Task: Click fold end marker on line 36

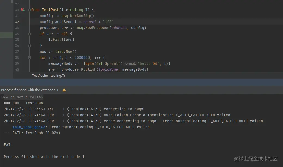Action: (x=29, y=46)
